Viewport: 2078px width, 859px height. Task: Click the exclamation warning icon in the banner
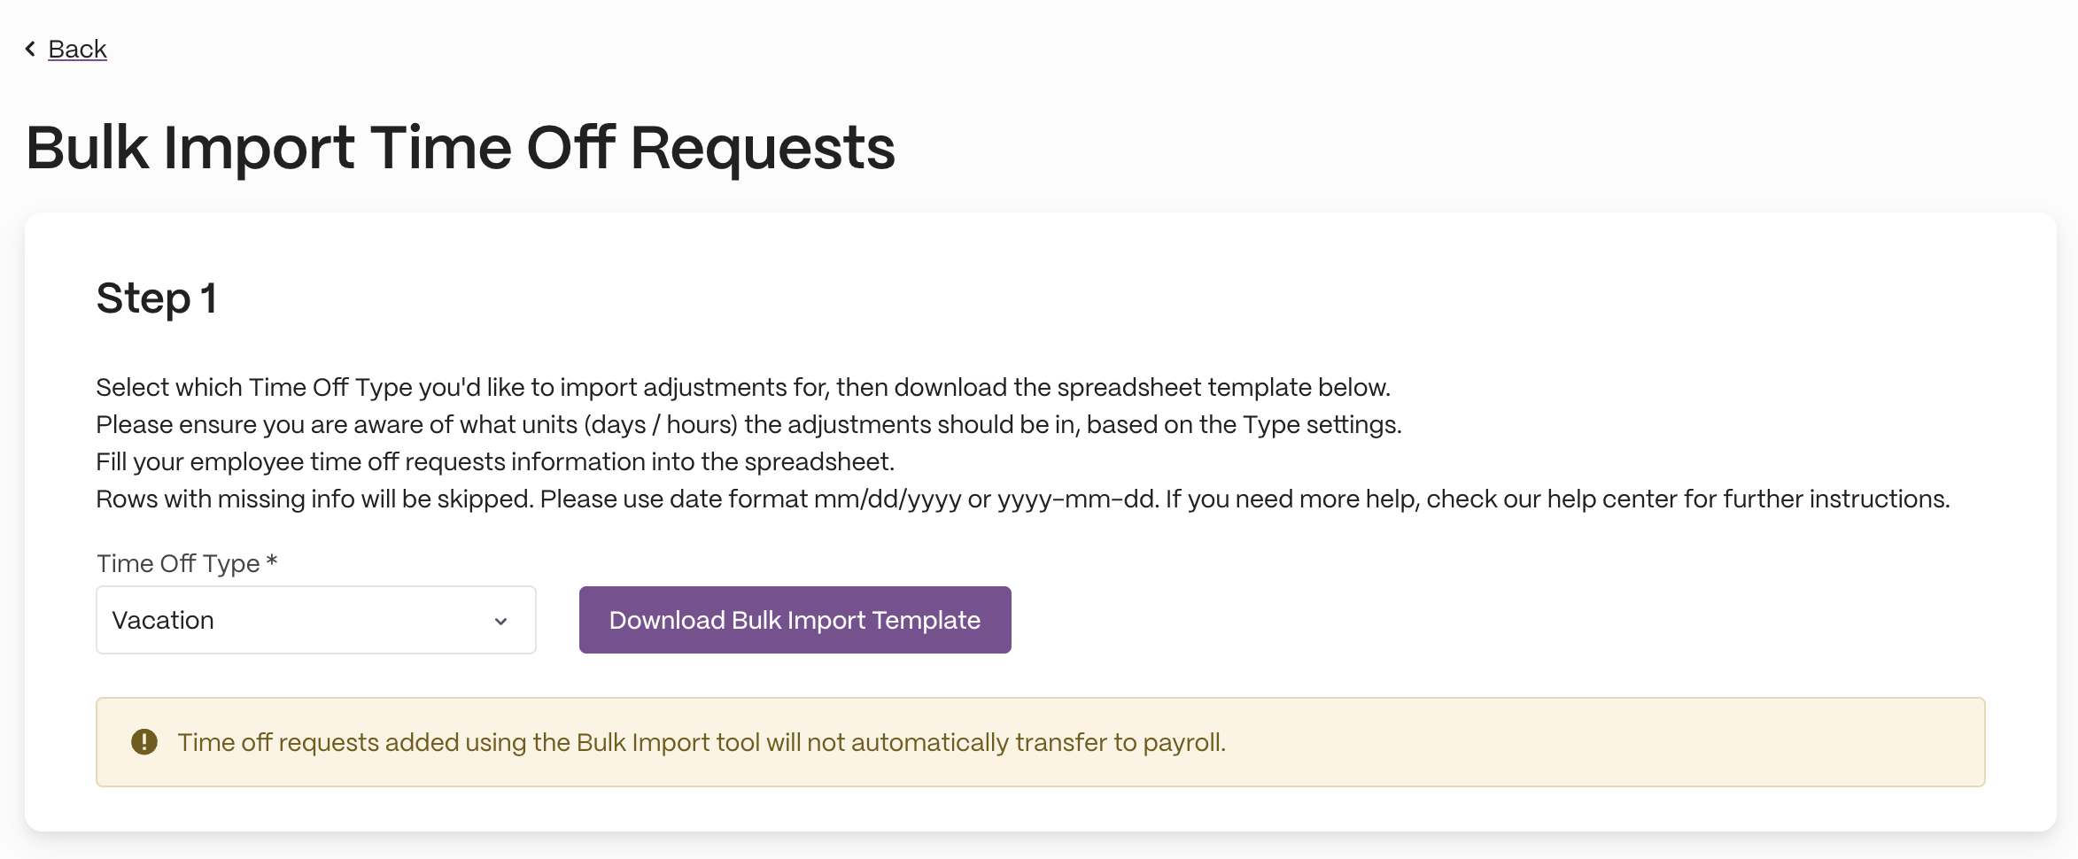(144, 742)
